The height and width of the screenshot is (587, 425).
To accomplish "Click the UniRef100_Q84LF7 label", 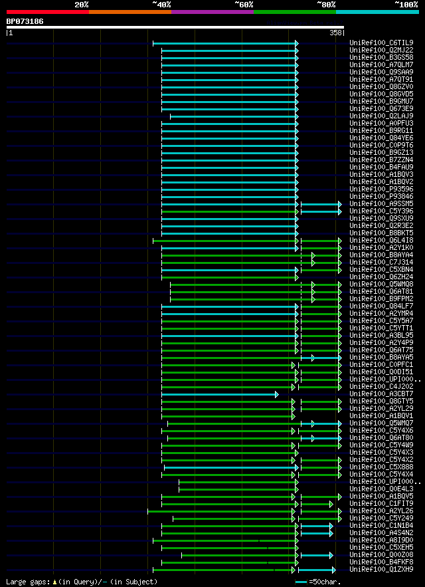I will [381, 306].
